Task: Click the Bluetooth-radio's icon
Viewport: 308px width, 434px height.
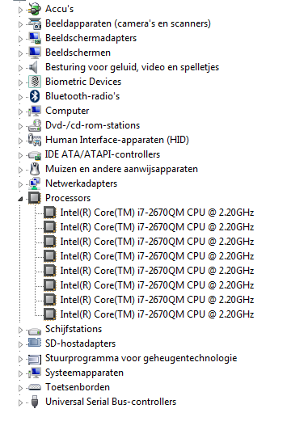Action: 35,96
